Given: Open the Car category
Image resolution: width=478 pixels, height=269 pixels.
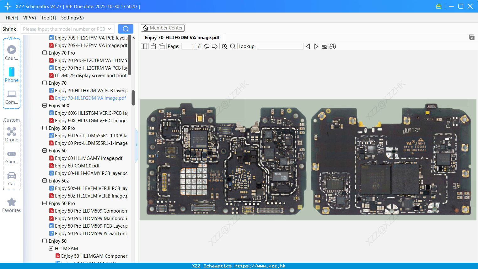Looking at the screenshot, I should pyautogui.click(x=12, y=178).
